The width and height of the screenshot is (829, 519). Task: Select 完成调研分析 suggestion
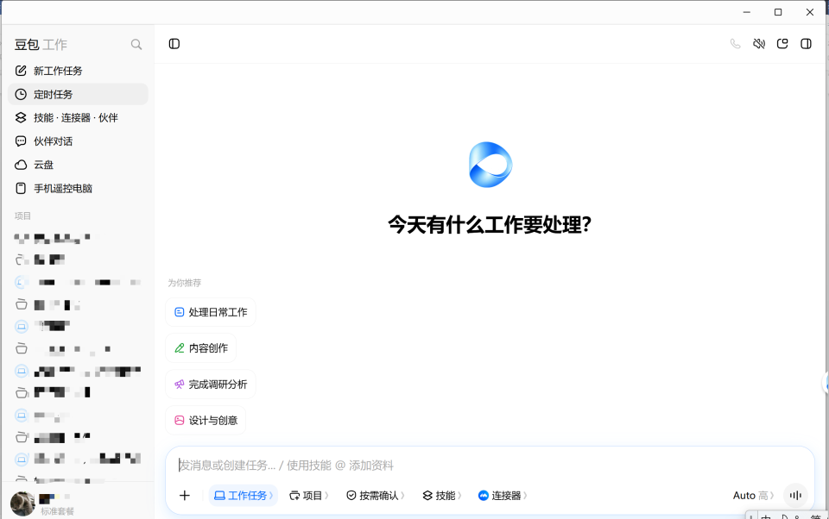click(x=211, y=385)
